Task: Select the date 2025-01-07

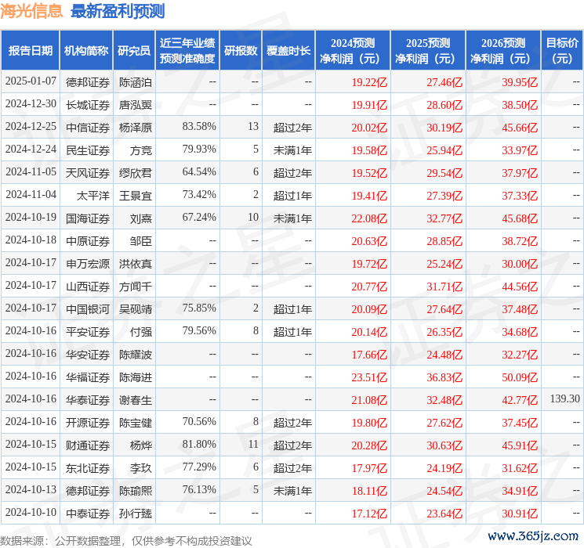Action: tap(31, 81)
